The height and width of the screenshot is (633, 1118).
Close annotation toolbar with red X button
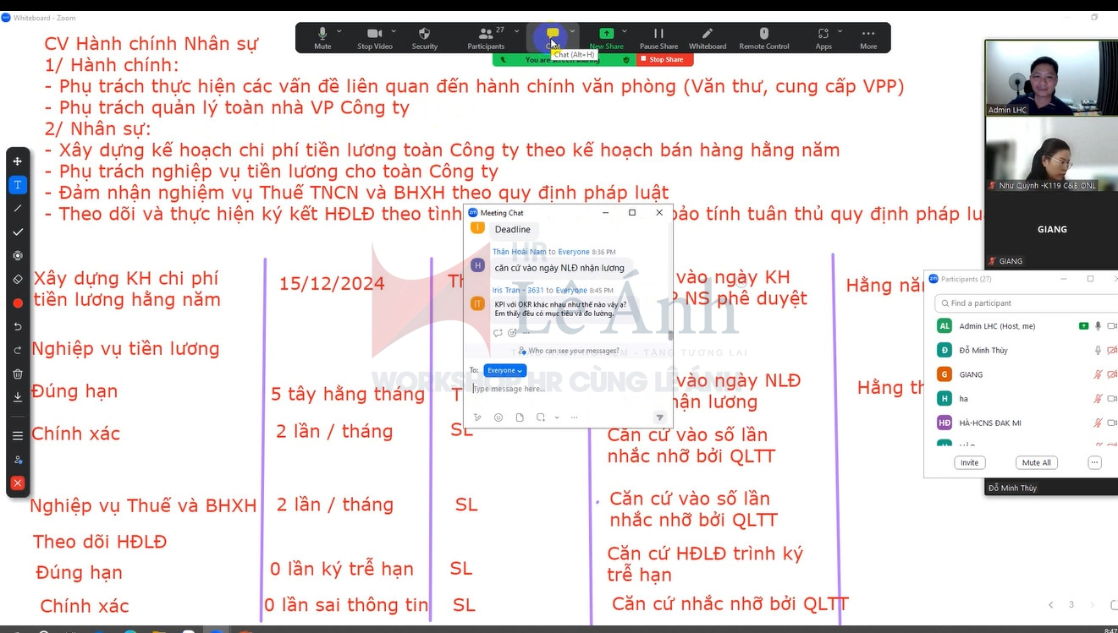pos(18,483)
